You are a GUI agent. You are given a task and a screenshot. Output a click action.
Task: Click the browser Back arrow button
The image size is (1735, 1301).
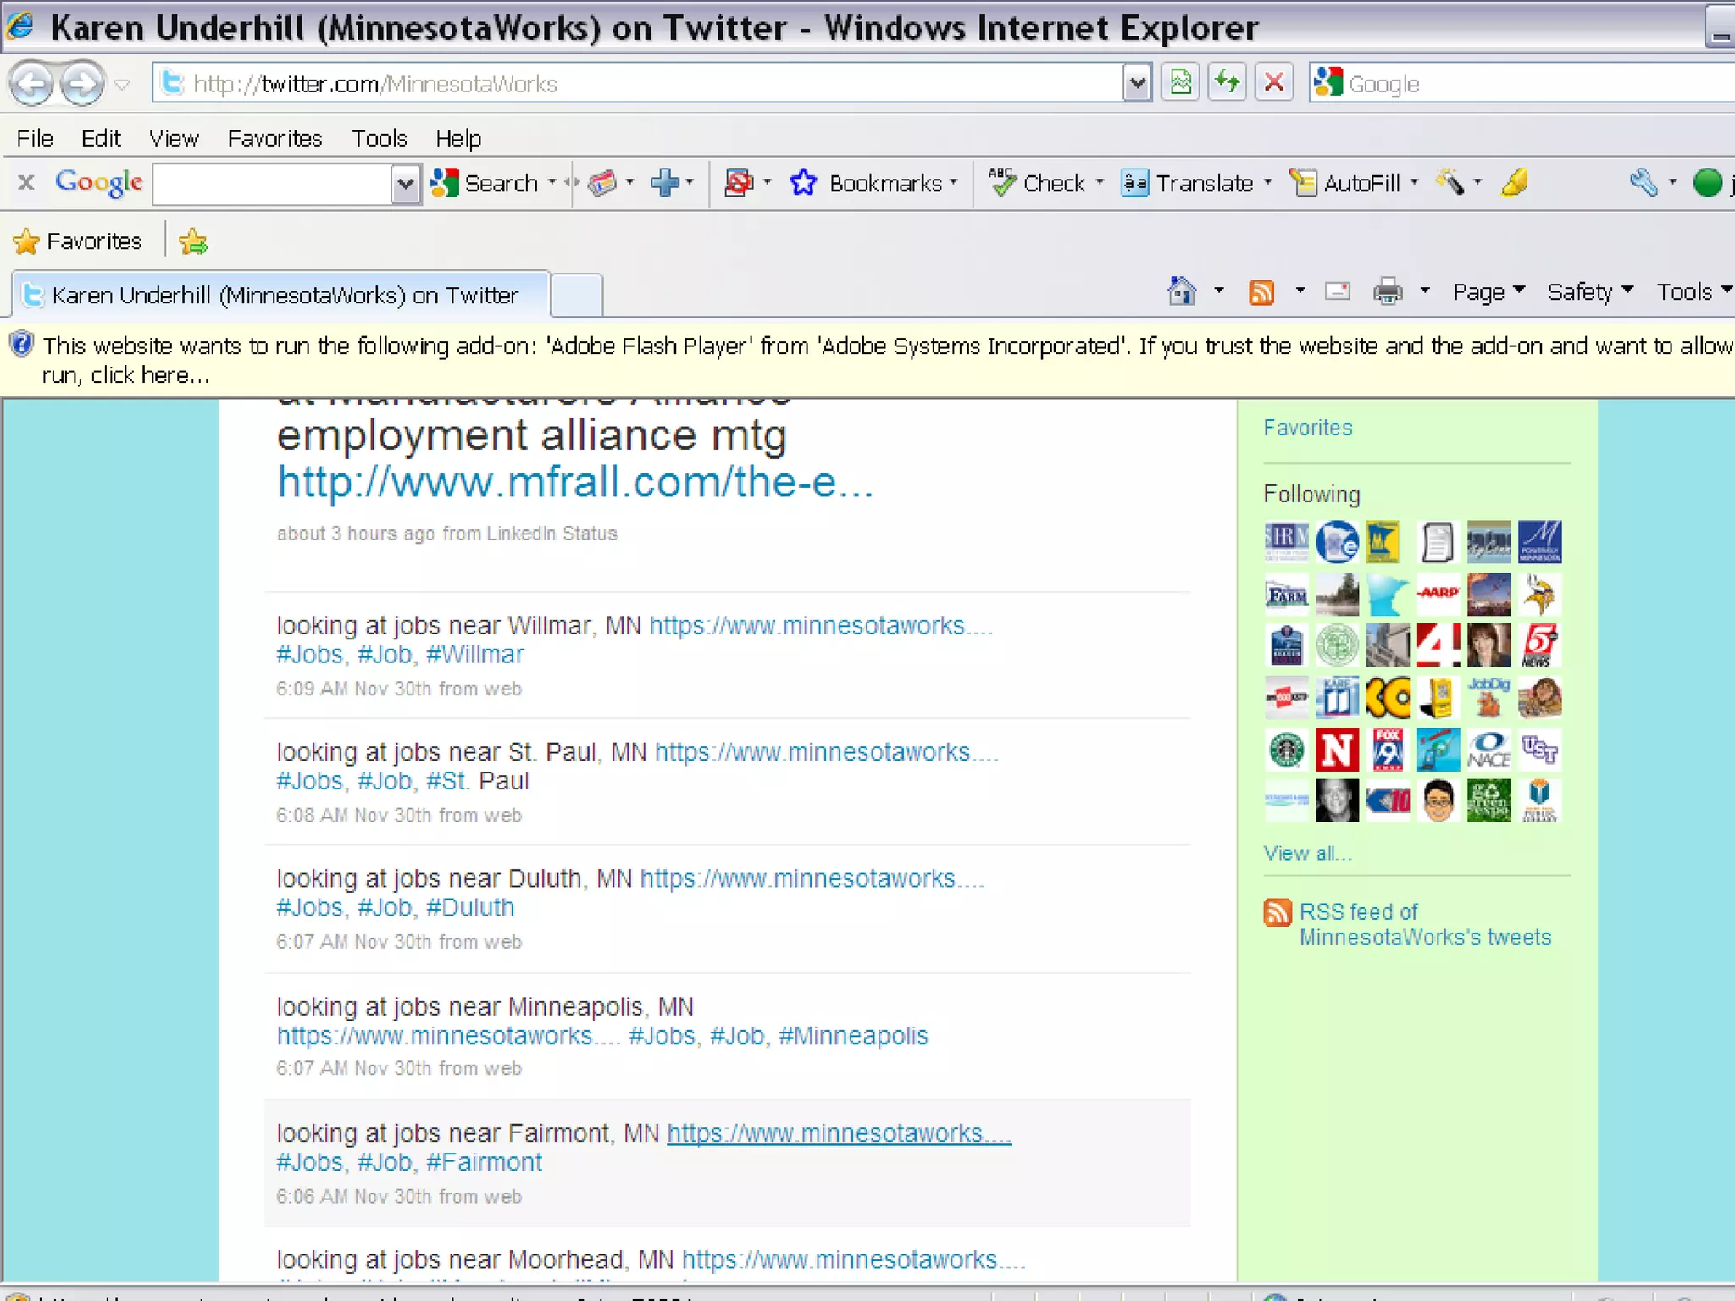tap(31, 84)
